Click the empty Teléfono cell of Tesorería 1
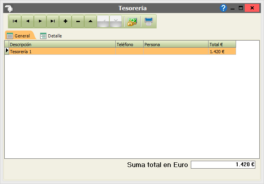The height and width of the screenshot is (184, 264). click(x=129, y=51)
